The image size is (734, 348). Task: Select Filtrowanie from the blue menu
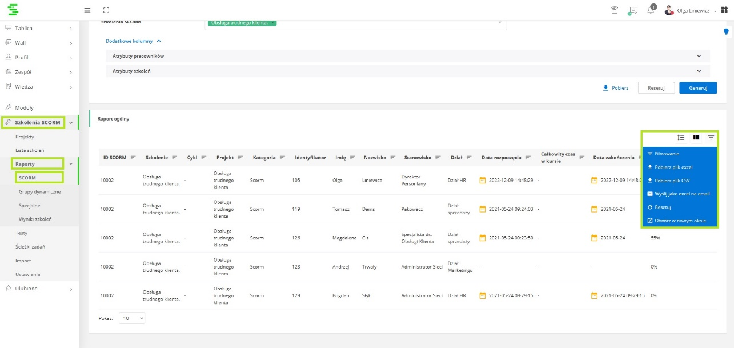point(679,154)
